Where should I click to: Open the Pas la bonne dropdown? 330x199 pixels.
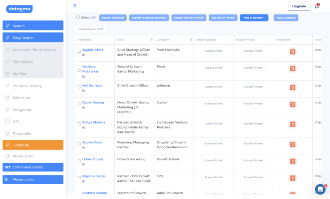click(254, 18)
